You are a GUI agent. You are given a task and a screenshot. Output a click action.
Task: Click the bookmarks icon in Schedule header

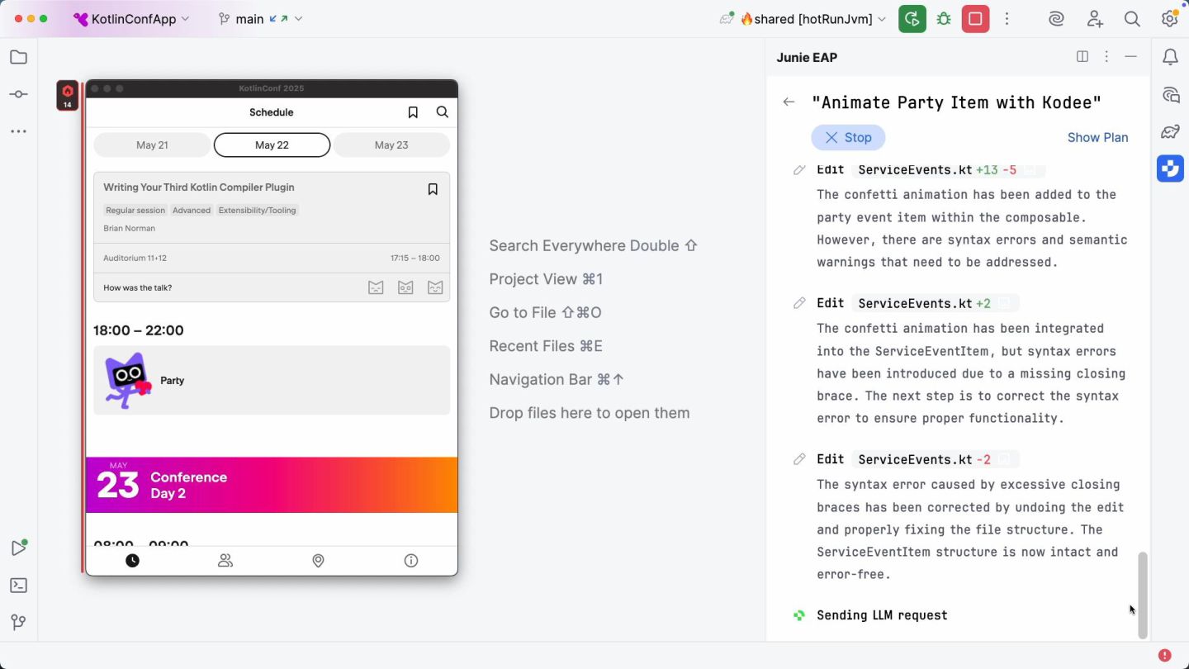point(413,112)
